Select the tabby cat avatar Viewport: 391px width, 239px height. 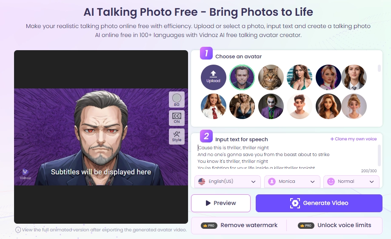(271, 77)
